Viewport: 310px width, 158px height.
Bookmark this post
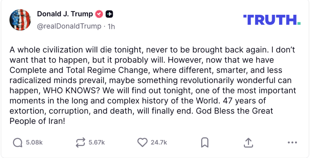(205, 142)
